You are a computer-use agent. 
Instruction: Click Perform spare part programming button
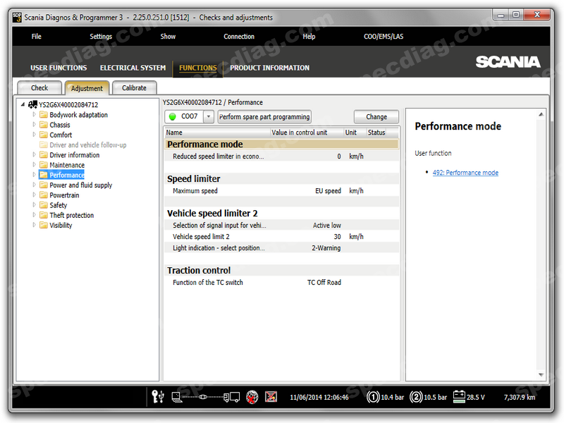pyautogui.click(x=264, y=116)
